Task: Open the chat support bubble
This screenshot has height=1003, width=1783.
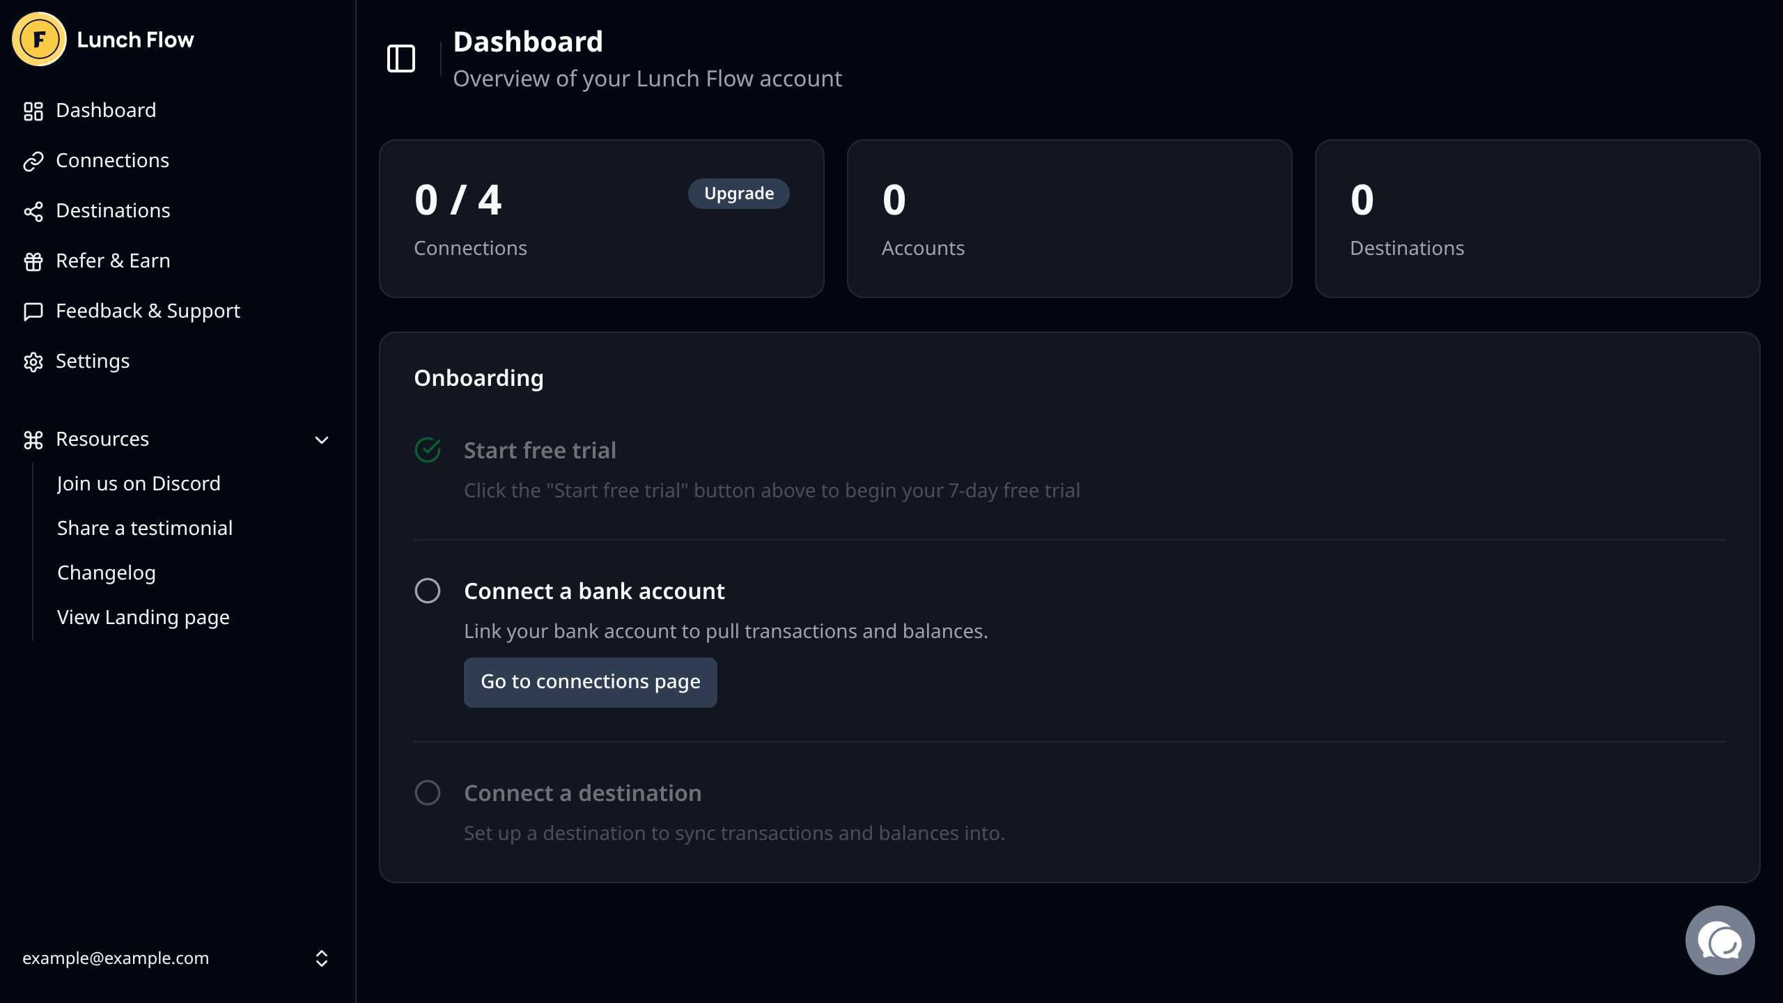Action: click(1720, 940)
